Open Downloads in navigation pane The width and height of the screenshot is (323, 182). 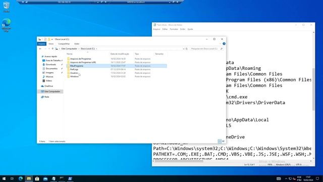[x=50, y=65]
